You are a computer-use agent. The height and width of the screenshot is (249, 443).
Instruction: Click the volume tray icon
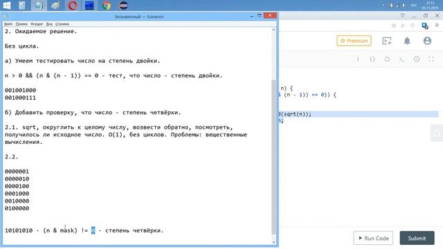click(404, 6)
